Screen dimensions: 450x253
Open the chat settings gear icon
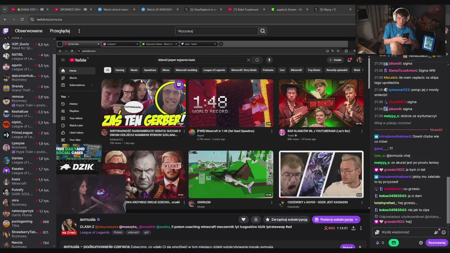click(x=421, y=243)
